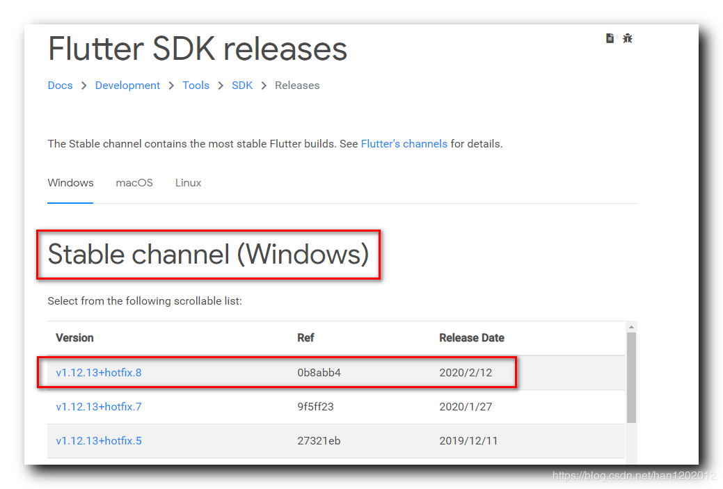Switch to the macOS tab
The image size is (723, 489).
click(134, 183)
